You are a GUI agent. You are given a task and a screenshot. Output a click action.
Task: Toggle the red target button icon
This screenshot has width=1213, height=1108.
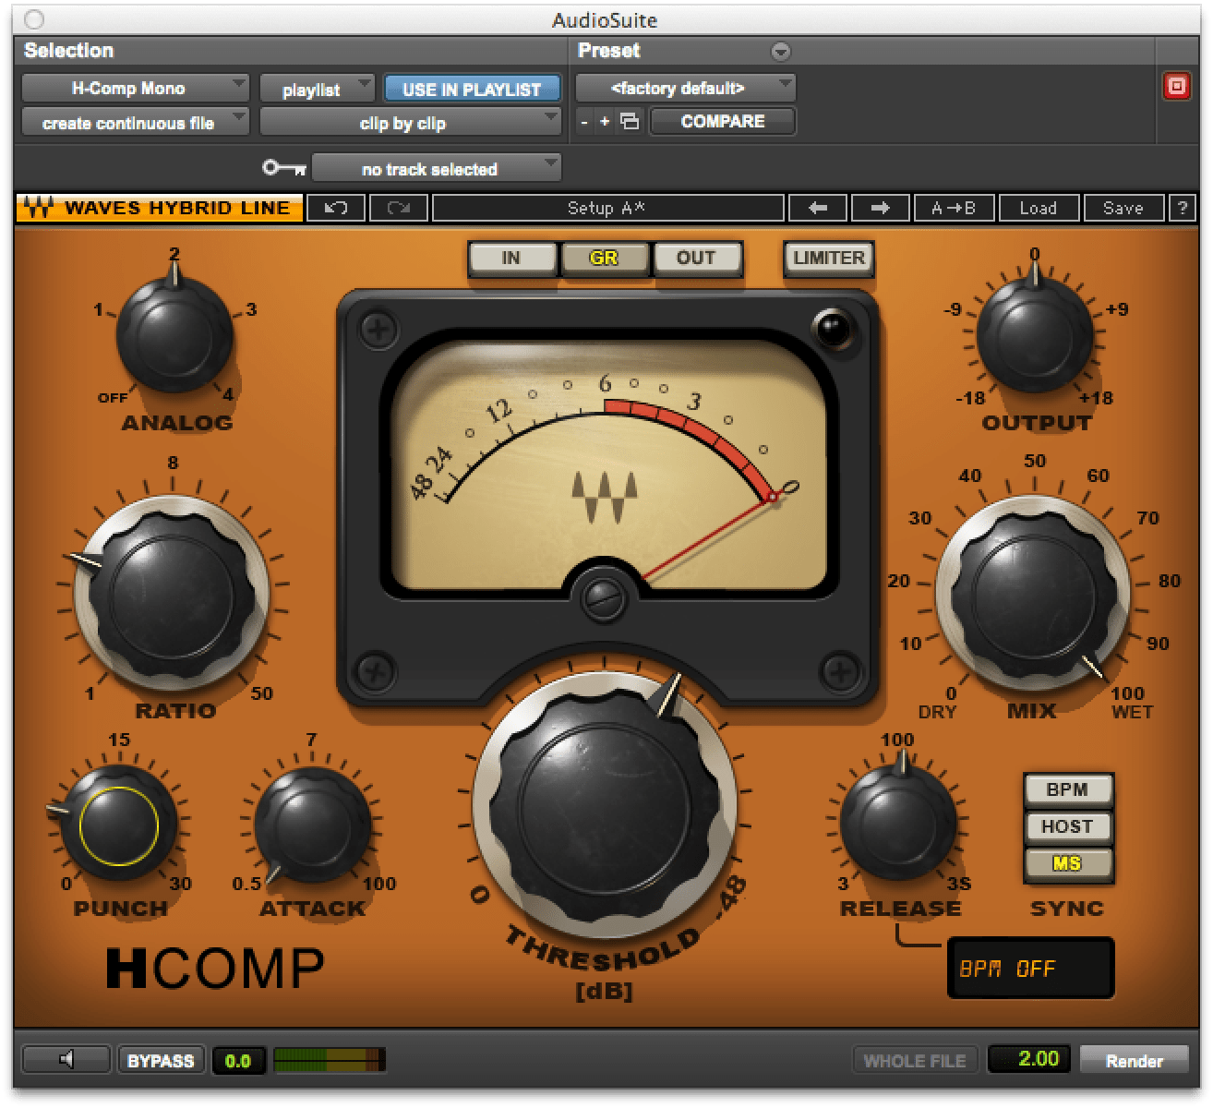tap(1176, 87)
